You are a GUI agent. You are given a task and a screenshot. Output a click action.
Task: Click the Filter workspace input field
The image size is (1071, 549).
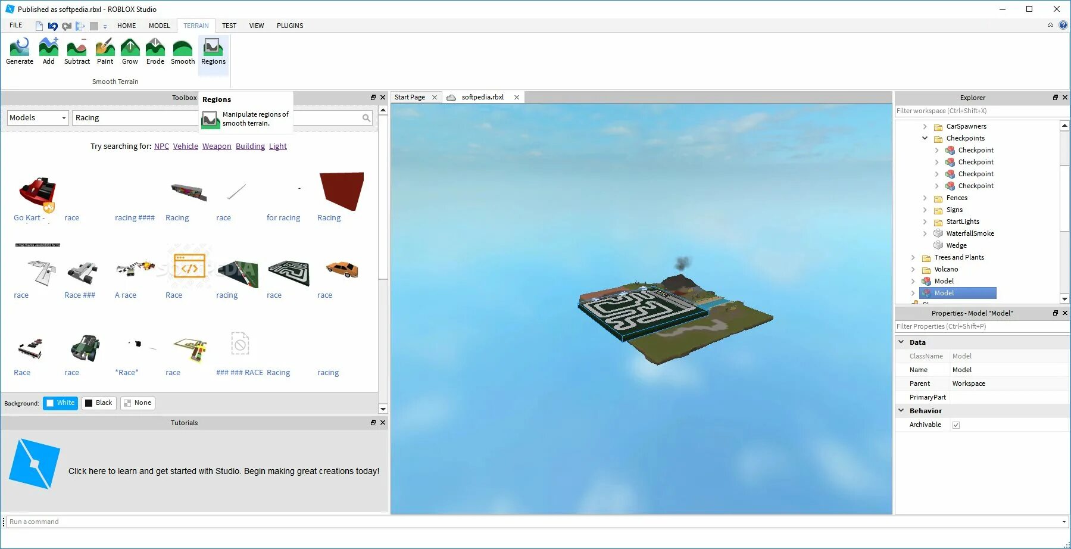click(x=982, y=111)
